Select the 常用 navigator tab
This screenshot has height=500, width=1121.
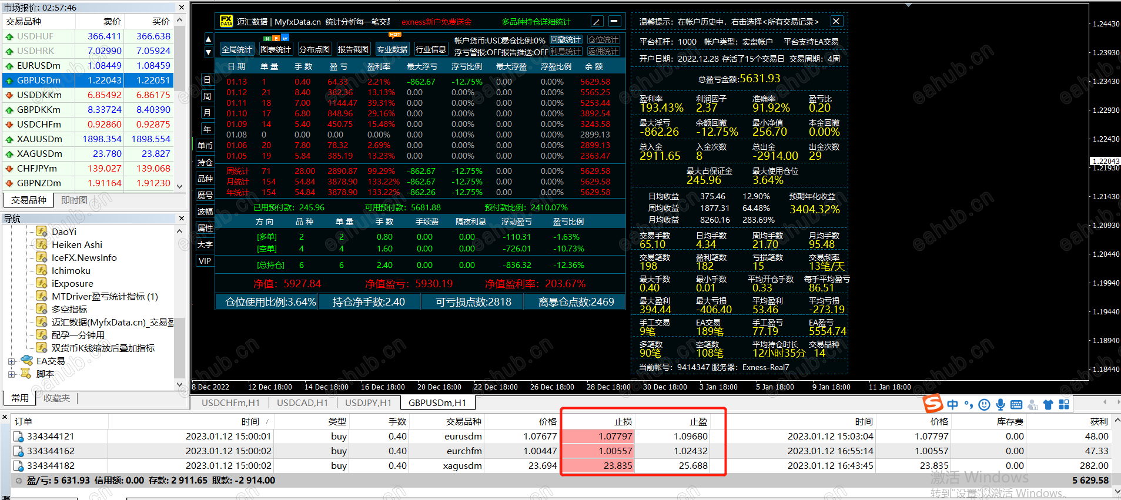[x=19, y=398]
